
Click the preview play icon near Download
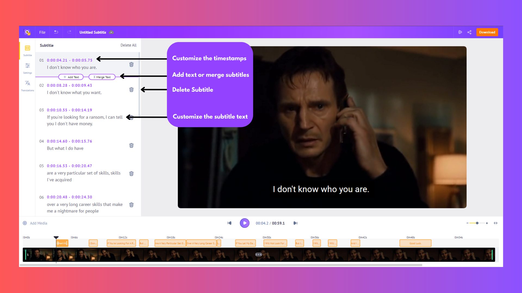(x=460, y=32)
